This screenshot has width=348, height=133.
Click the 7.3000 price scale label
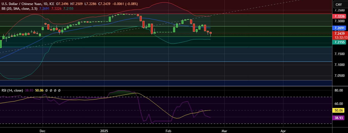(x=340, y=21)
